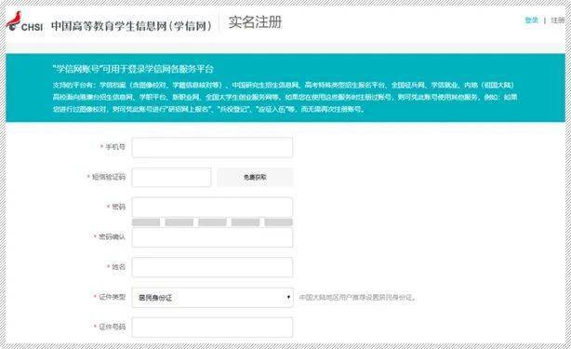
Task: Click the 证件类型 field label
Action: click(113, 297)
